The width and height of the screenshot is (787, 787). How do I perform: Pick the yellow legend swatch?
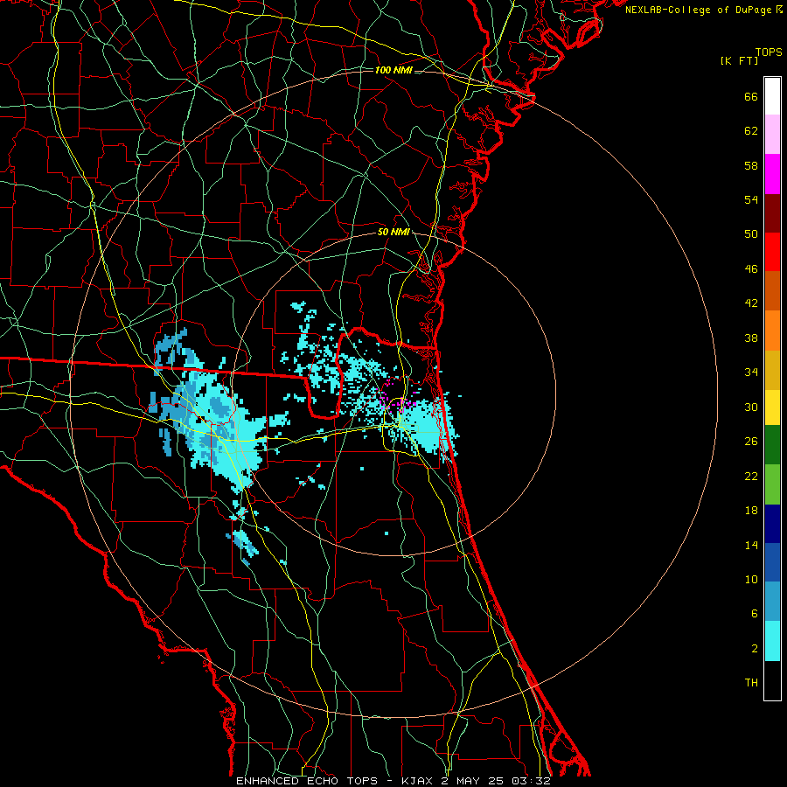pos(772,407)
